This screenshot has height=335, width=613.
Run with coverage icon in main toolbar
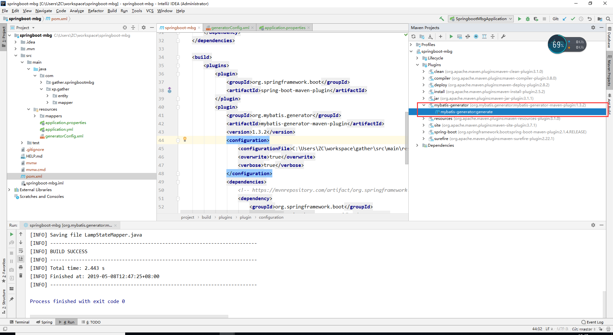point(536,19)
